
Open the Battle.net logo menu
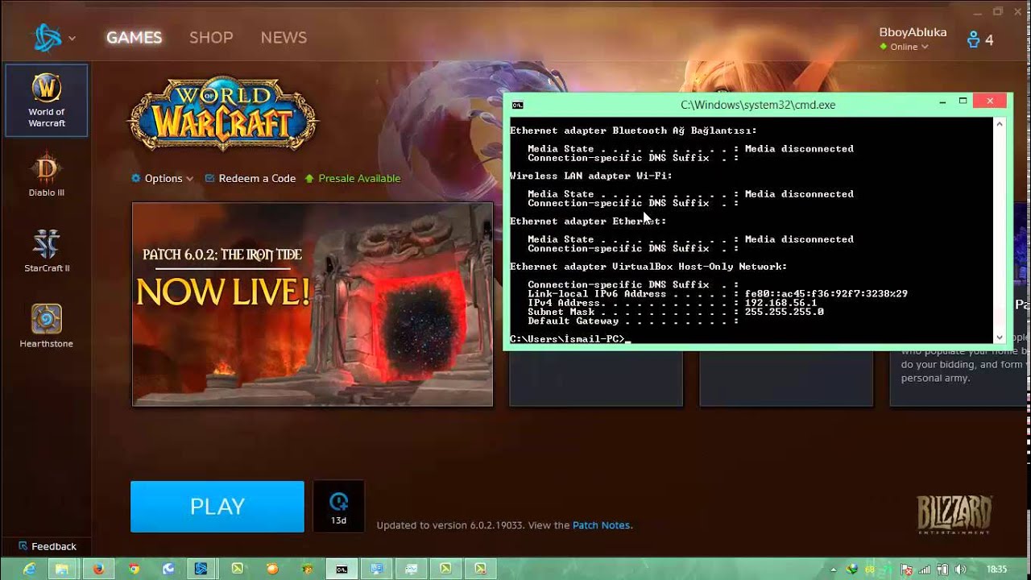(x=55, y=38)
